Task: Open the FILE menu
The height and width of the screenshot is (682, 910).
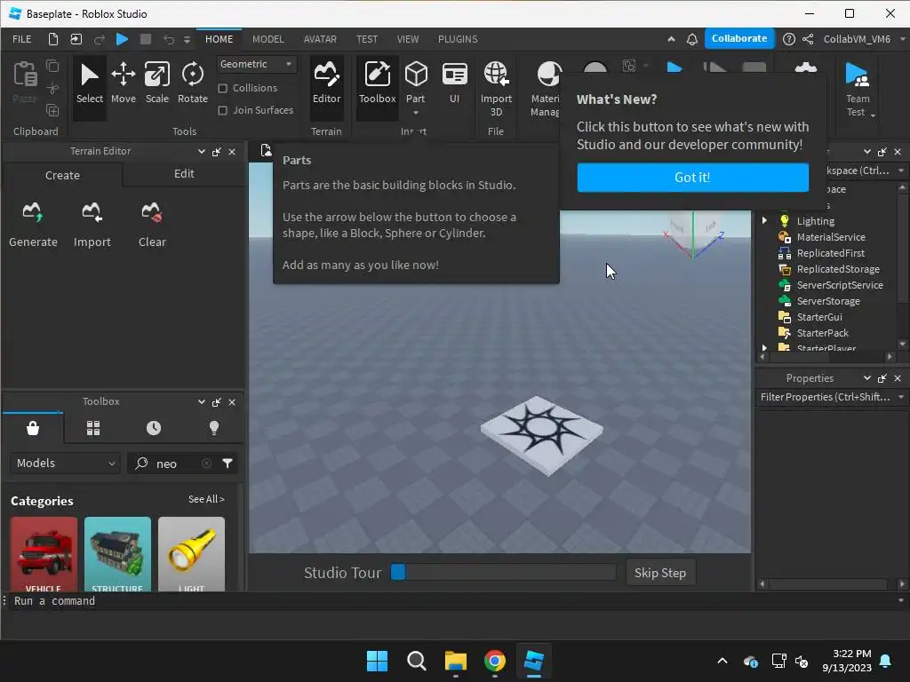Action: coord(22,39)
